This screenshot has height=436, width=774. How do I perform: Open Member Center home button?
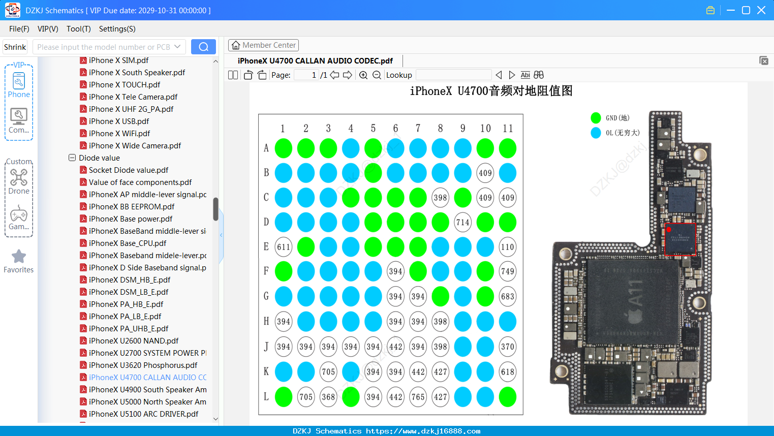[x=263, y=45]
